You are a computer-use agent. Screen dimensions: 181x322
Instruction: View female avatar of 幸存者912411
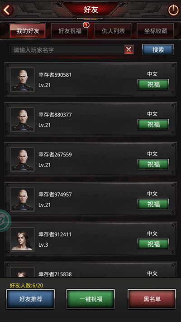pos(22,239)
